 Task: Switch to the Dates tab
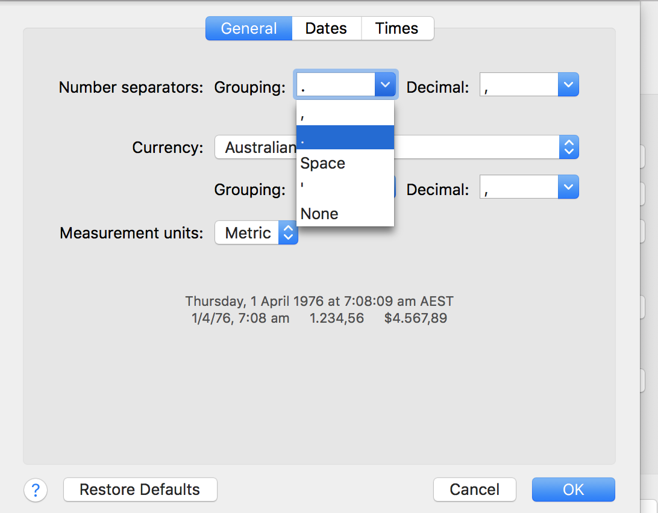coord(326,28)
